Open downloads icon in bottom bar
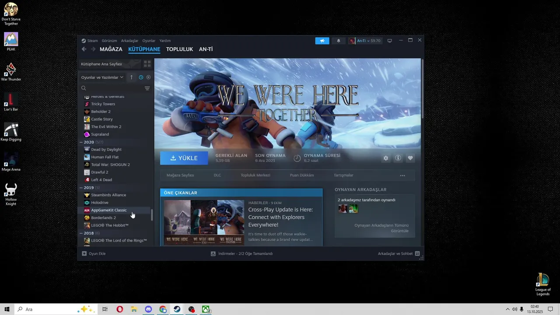 tap(213, 253)
